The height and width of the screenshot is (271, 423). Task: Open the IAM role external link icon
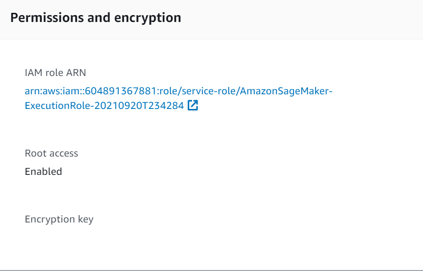[193, 106]
